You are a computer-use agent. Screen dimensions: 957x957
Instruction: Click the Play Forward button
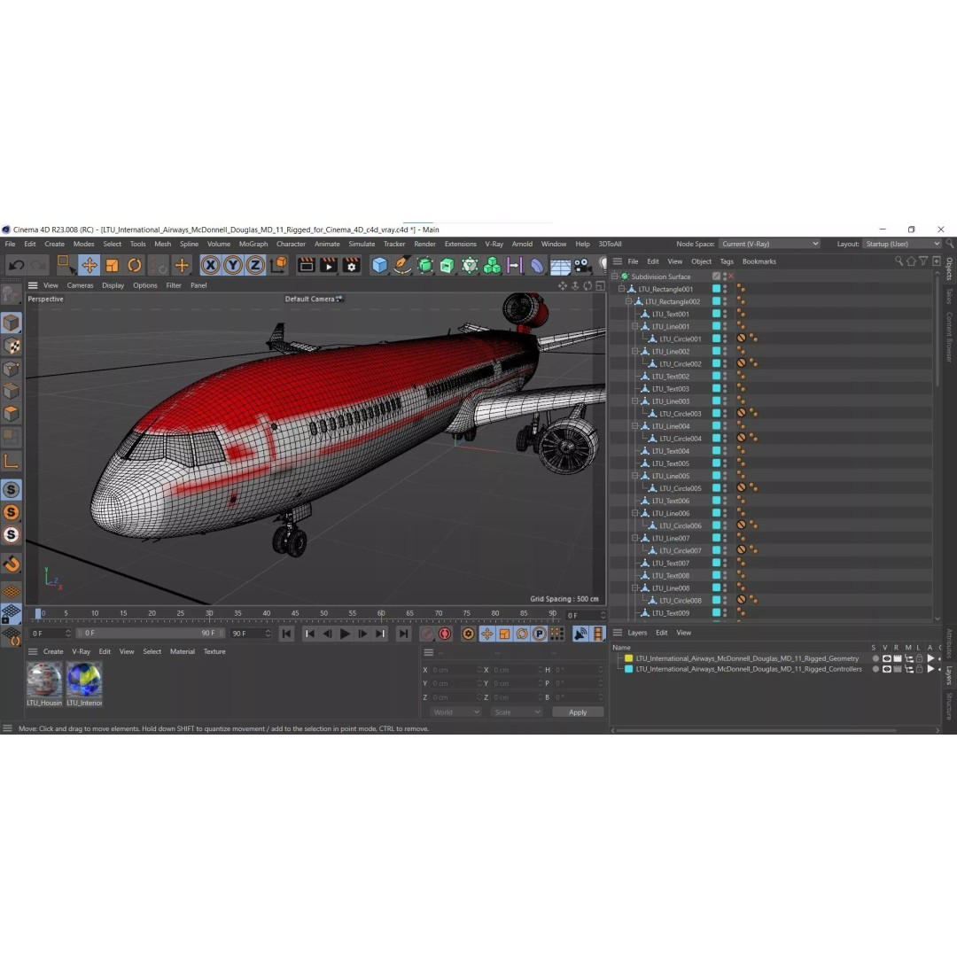pos(345,634)
